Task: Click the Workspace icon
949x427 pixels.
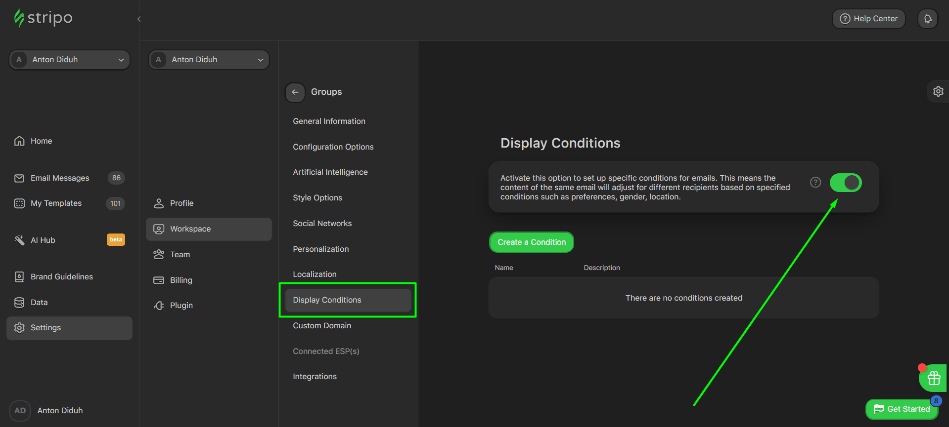Action: tap(159, 229)
